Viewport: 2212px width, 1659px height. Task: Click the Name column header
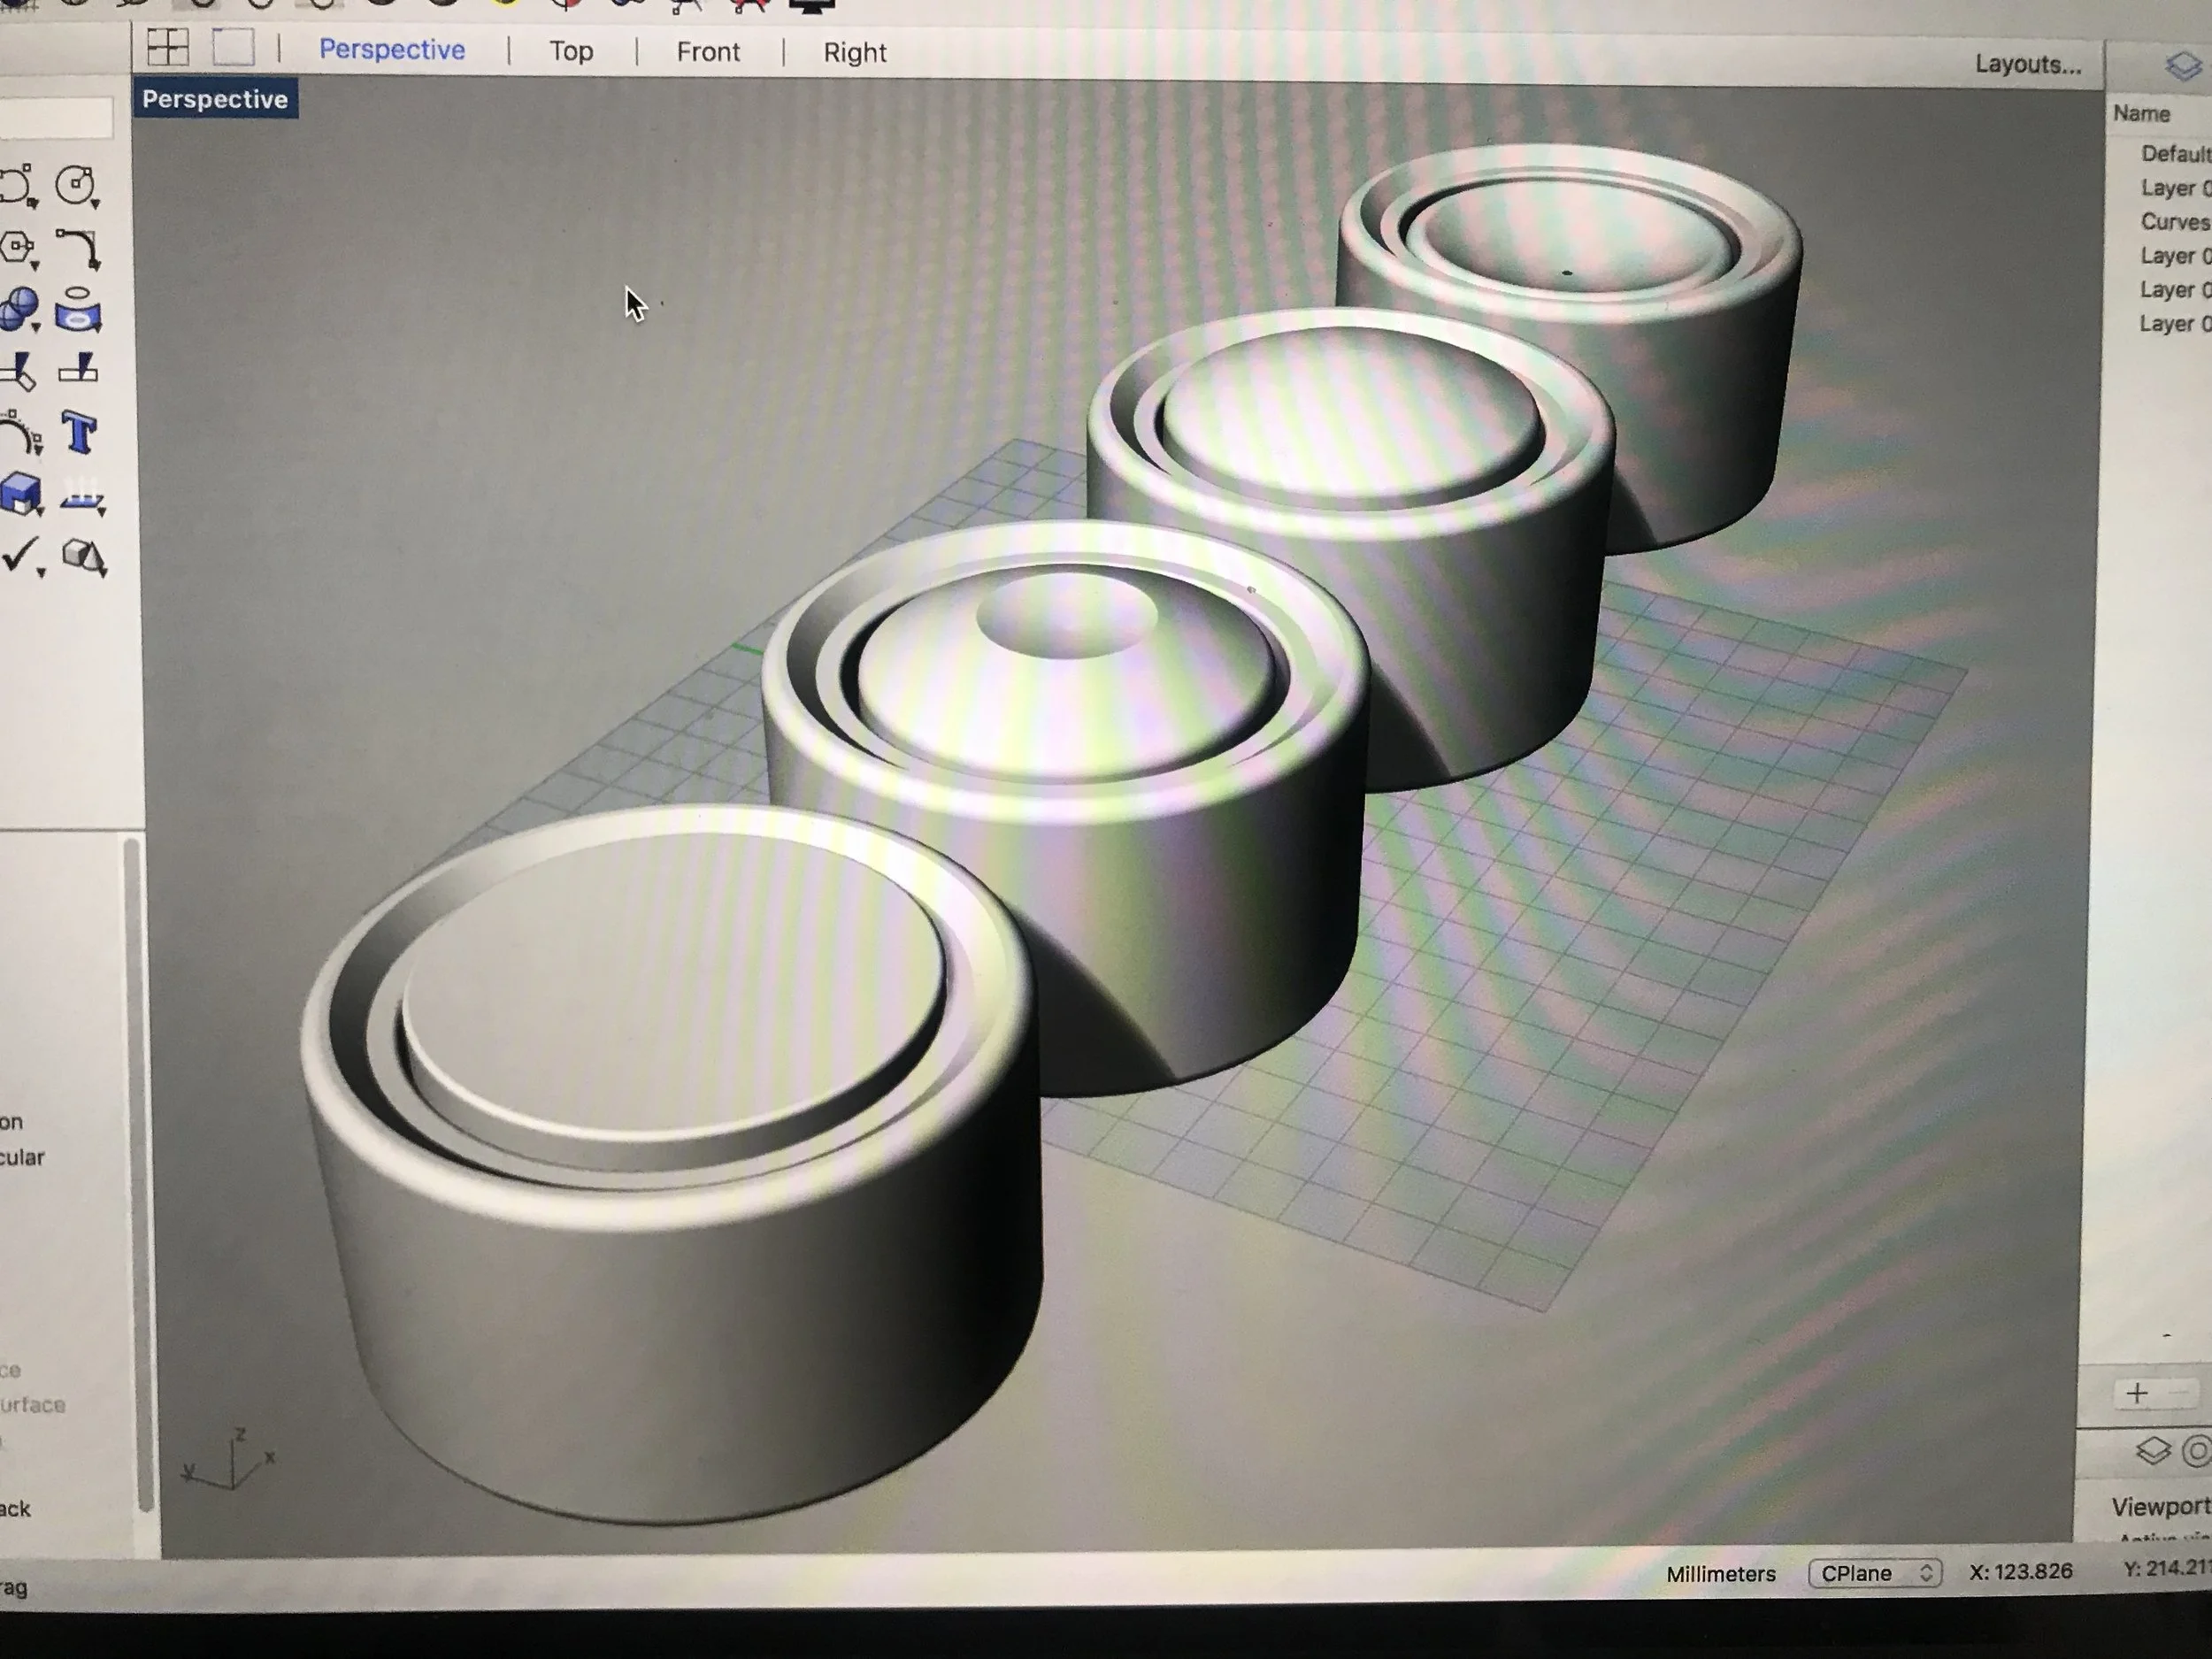(x=2142, y=114)
